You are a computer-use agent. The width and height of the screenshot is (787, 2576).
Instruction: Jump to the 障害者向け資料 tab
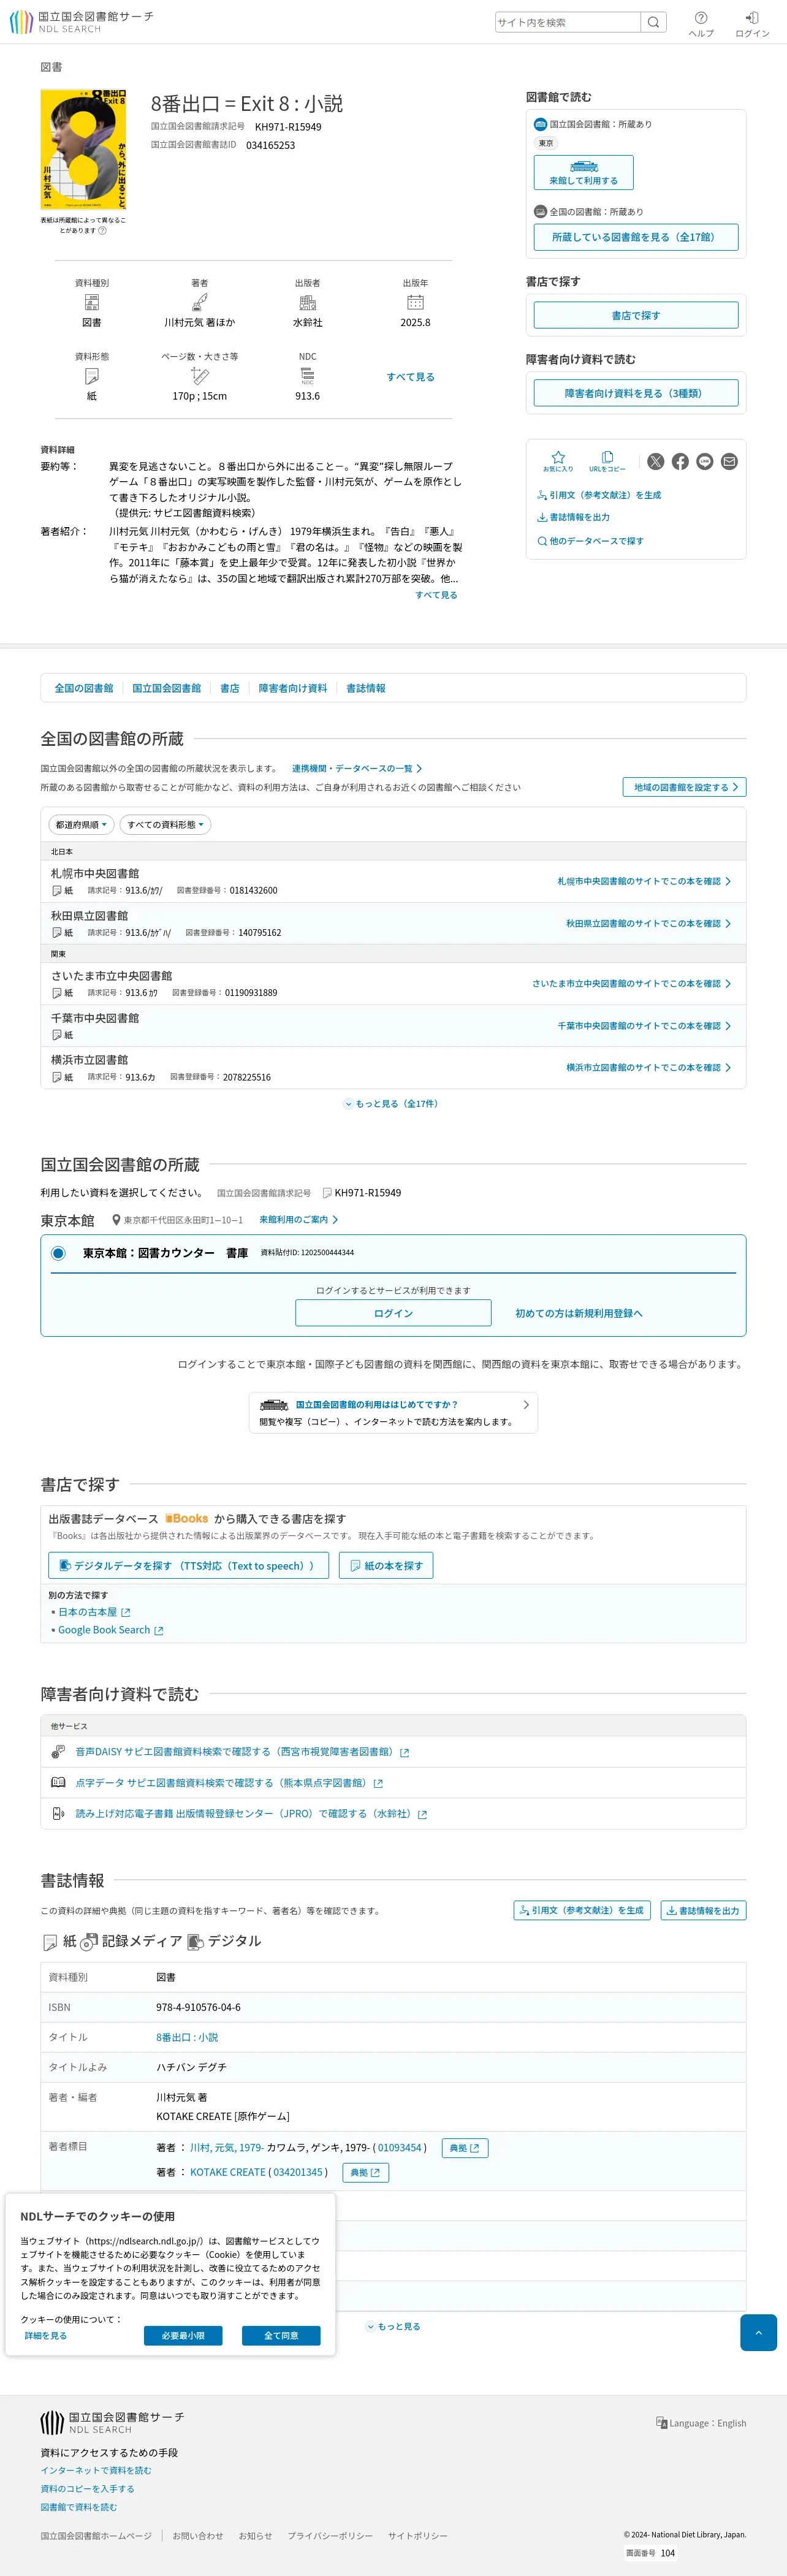[293, 688]
